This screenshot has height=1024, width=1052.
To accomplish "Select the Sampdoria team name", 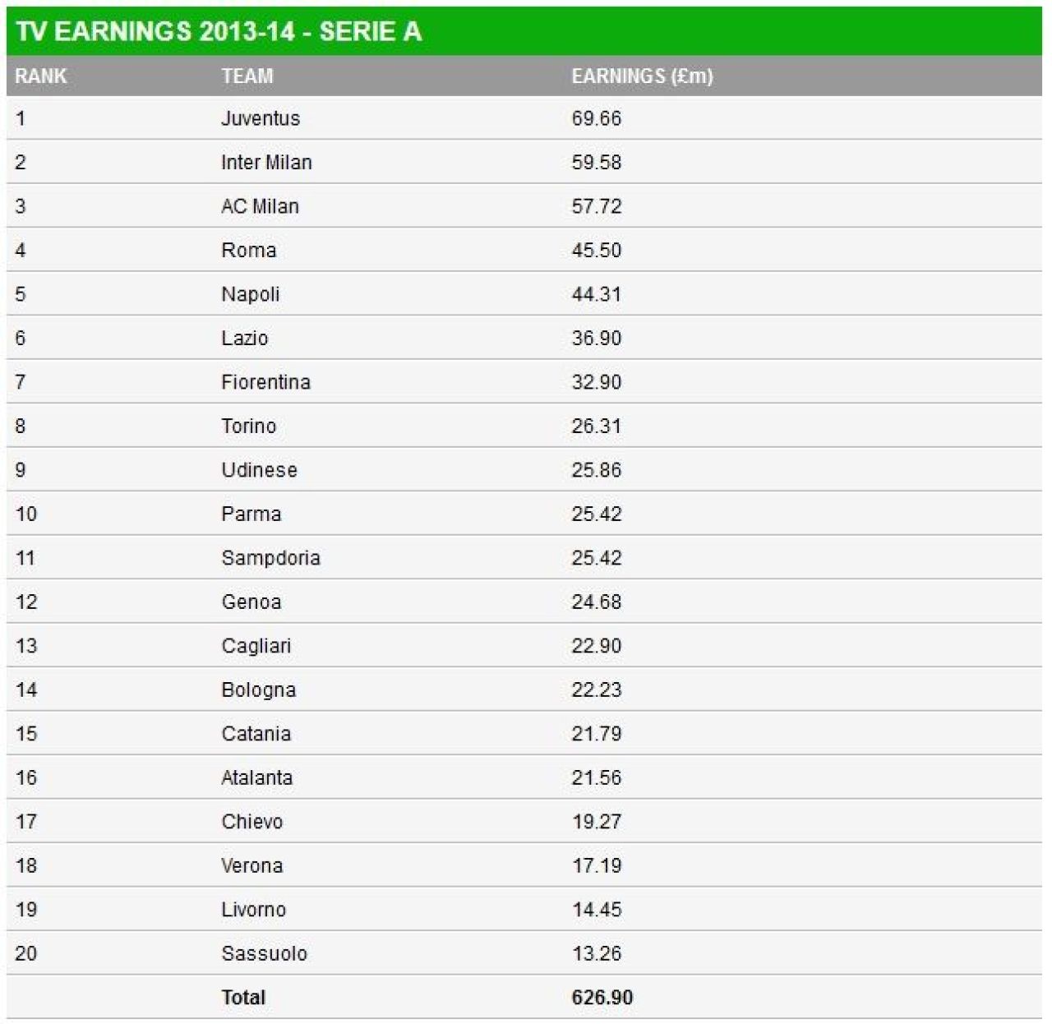I will point(270,558).
